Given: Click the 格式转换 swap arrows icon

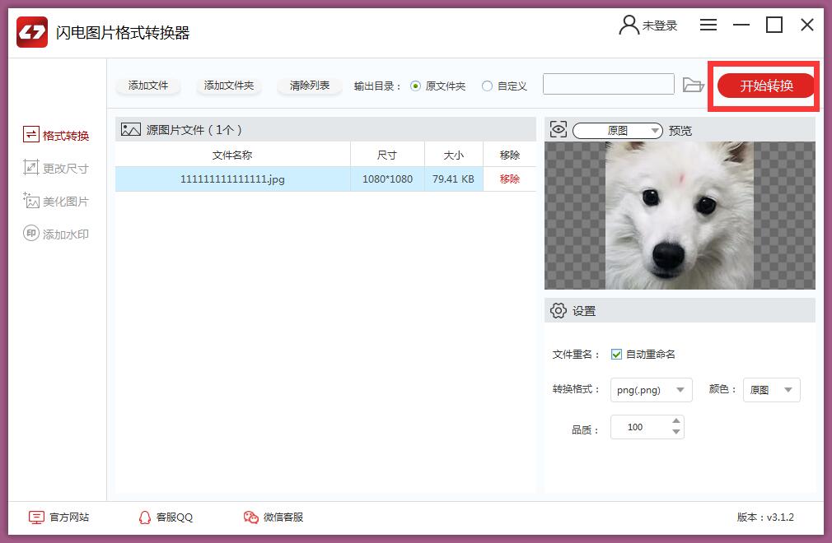Looking at the screenshot, I should [30, 135].
